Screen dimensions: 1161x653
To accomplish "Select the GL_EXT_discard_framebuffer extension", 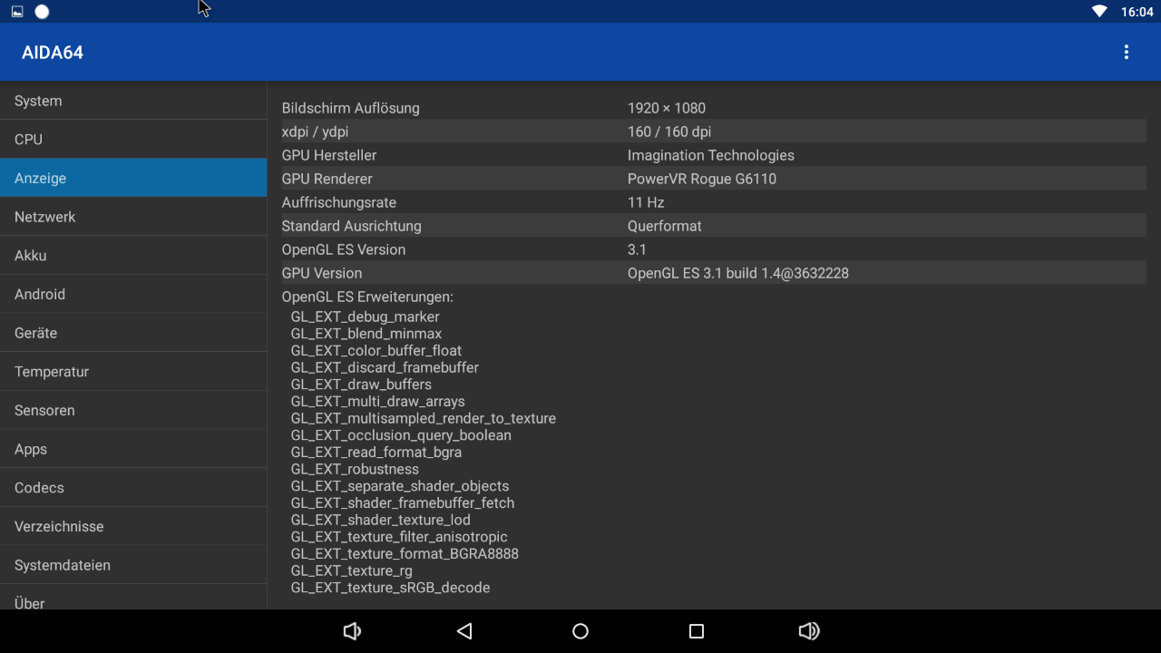I will tap(385, 367).
